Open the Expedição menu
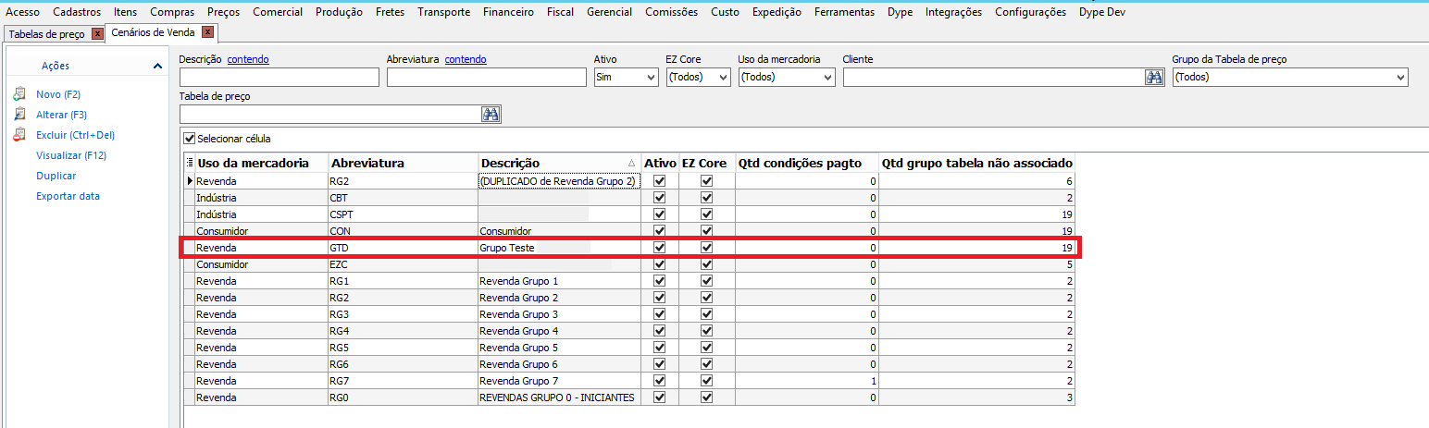This screenshot has height=428, width=1429. point(777,12)
